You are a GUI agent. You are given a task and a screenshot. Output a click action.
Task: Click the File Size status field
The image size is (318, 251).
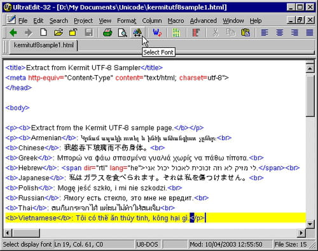point(291,245)
